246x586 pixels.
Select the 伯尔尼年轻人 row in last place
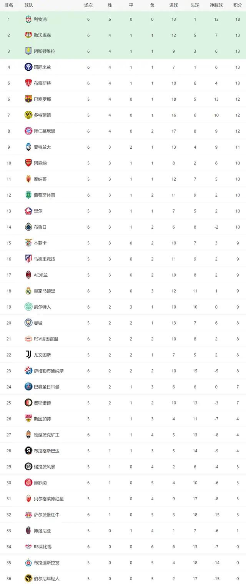123,578
